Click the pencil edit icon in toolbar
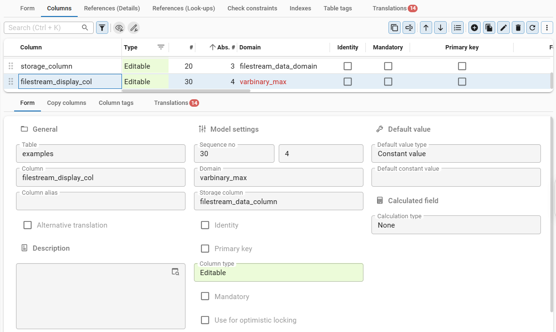The height and width of the screenshot is (332, 556). 504,28
